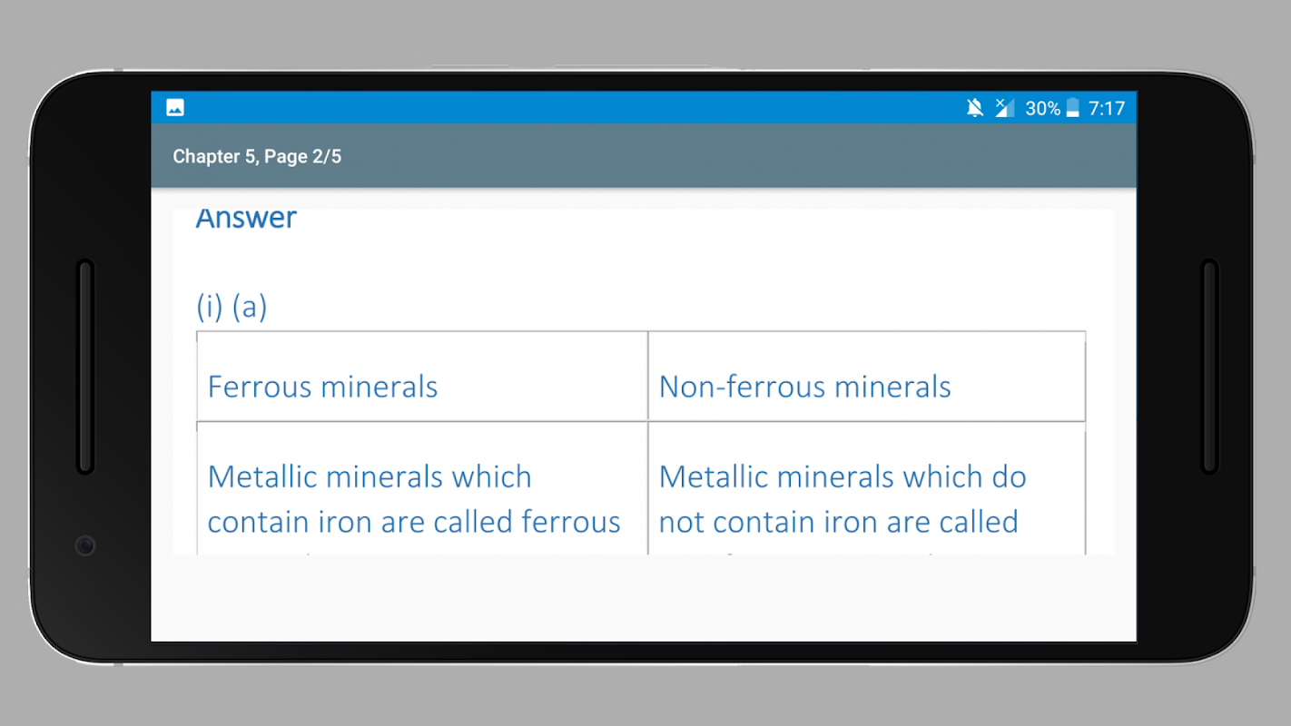The width and height of the screenshot is (1291, 726).
Task: Tap the 'Chapter 5, Page 2/5' title
Action: 257,156
